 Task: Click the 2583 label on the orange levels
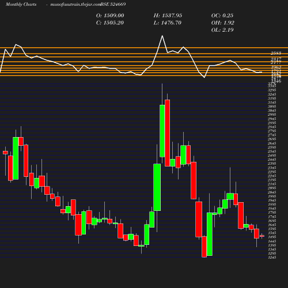coord(276,53)
